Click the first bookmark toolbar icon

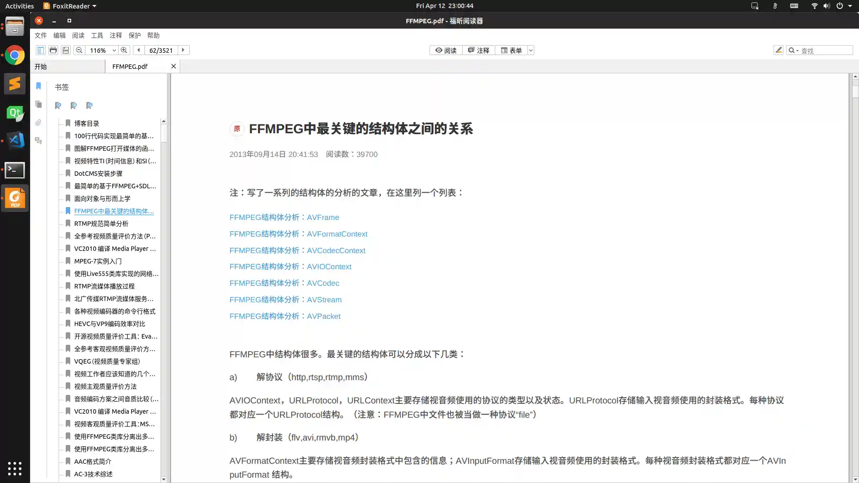[x=58, y=106]
